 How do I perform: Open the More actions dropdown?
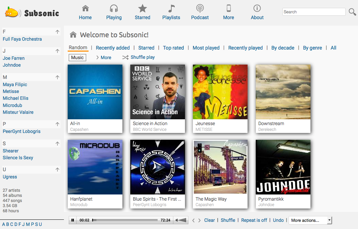tap(310, 220)
